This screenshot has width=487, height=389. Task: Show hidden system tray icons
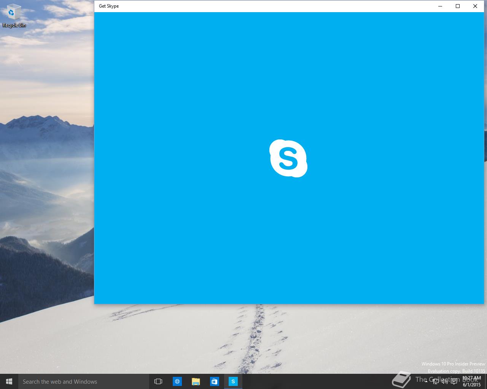(x=426, y=381)
